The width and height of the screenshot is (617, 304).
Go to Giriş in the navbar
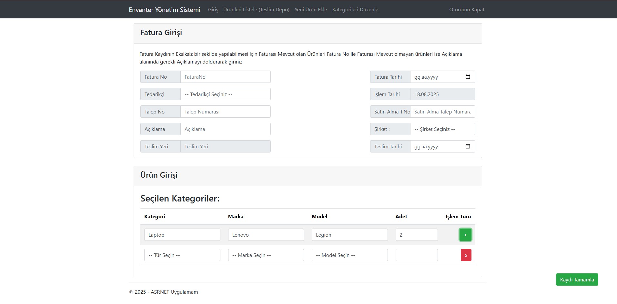(213, 10)
